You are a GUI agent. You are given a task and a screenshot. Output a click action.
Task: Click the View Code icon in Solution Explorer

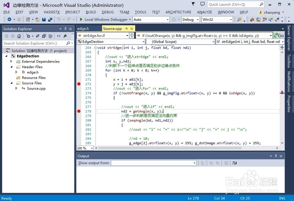[x=59, y=36]
